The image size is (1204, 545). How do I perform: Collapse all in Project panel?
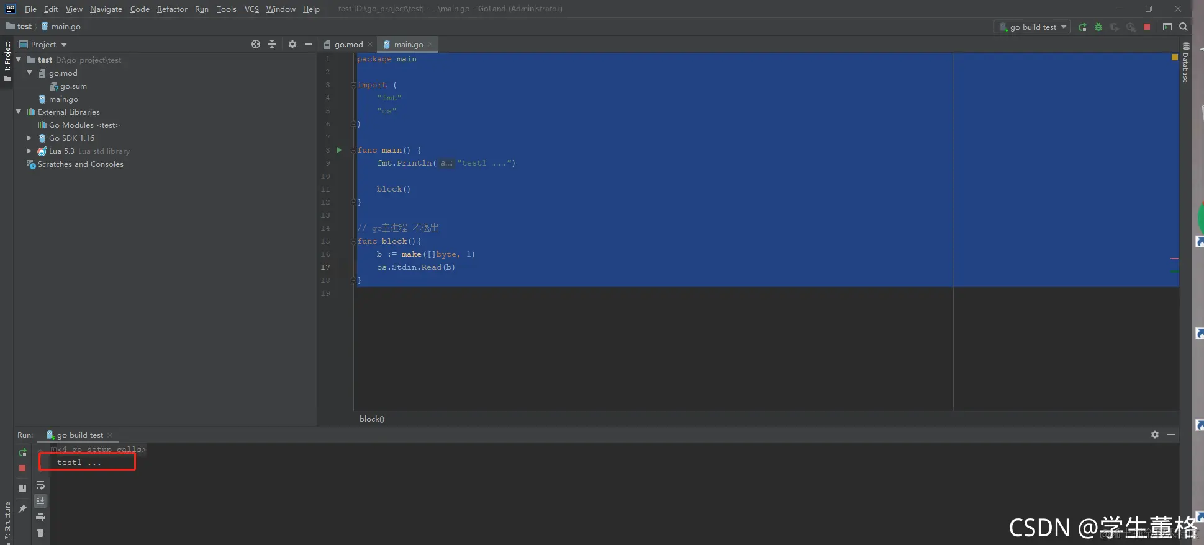coord(272,44)
